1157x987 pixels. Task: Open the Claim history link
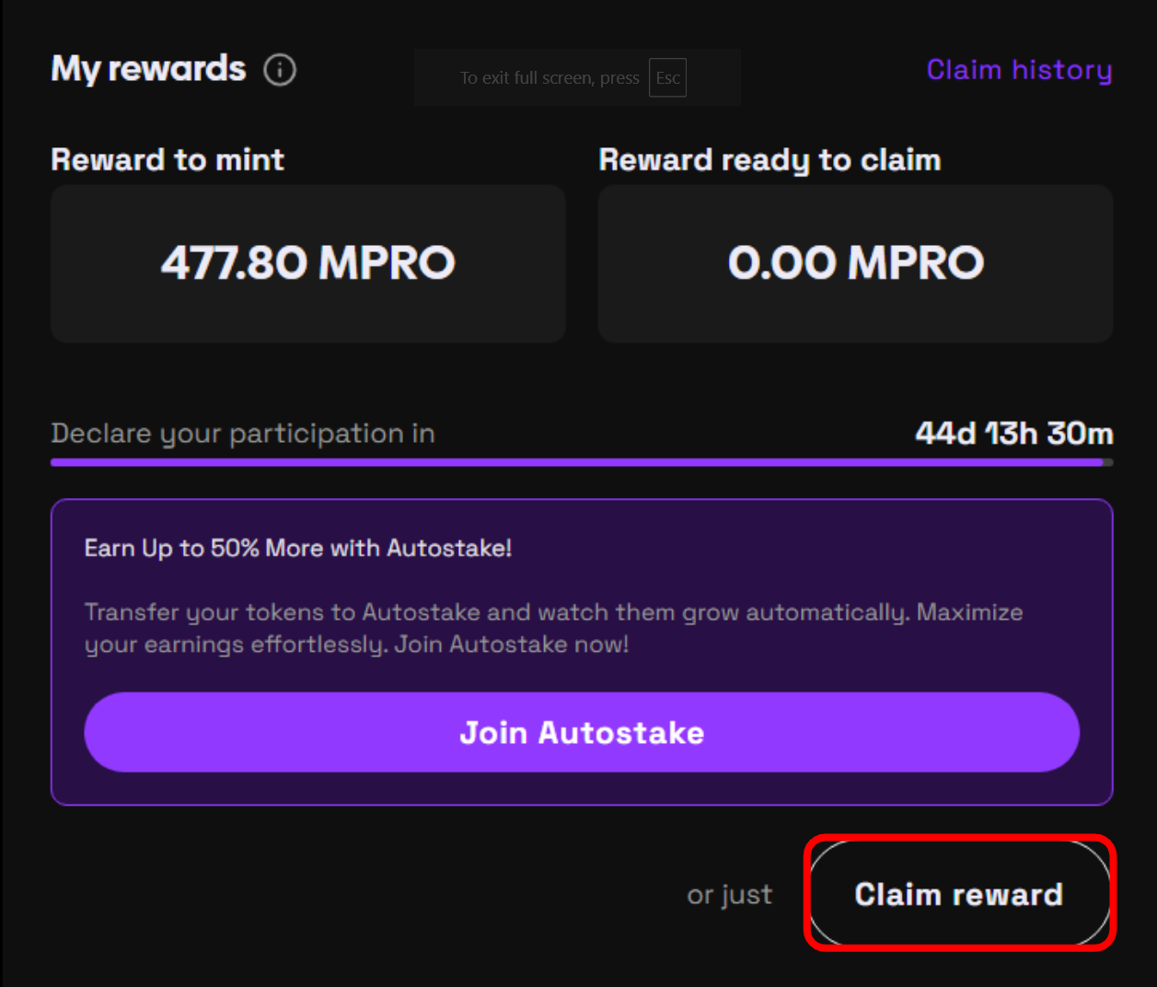point(1019,70)
